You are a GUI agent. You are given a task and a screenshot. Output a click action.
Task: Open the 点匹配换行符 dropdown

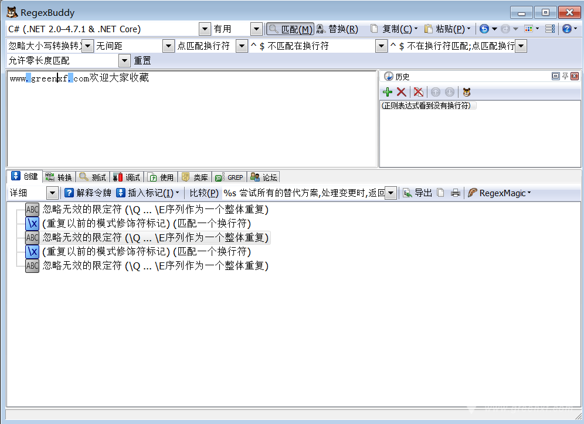pos(242,46)
